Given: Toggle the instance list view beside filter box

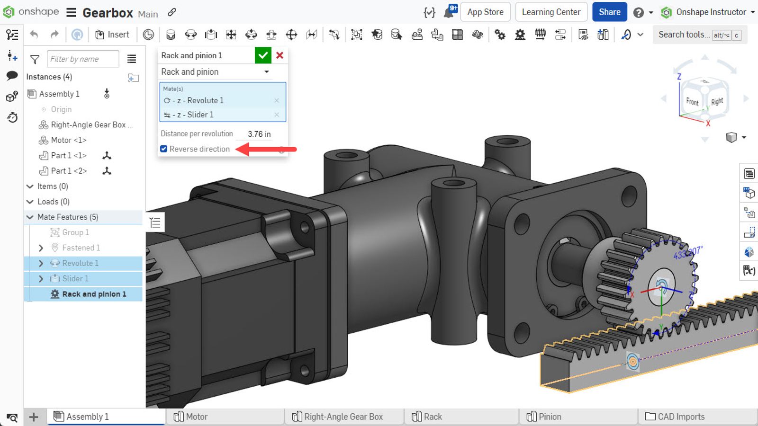Looking at the screenshot, I should pyautogui.click(x=132, y=59).
